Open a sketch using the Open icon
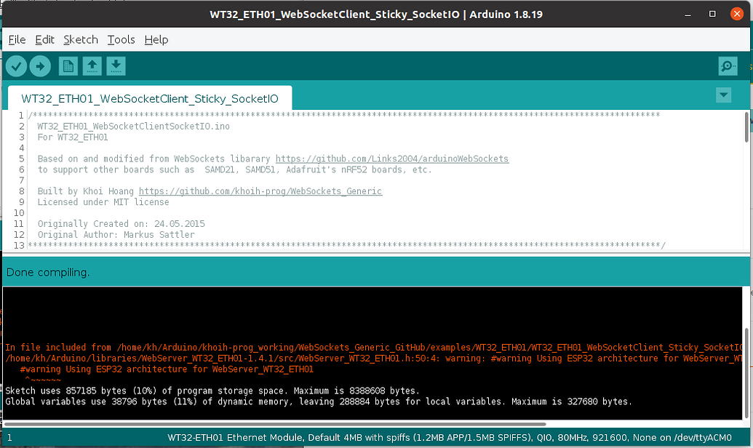This screenshot has height=448, width=753. tap(90, 65)
